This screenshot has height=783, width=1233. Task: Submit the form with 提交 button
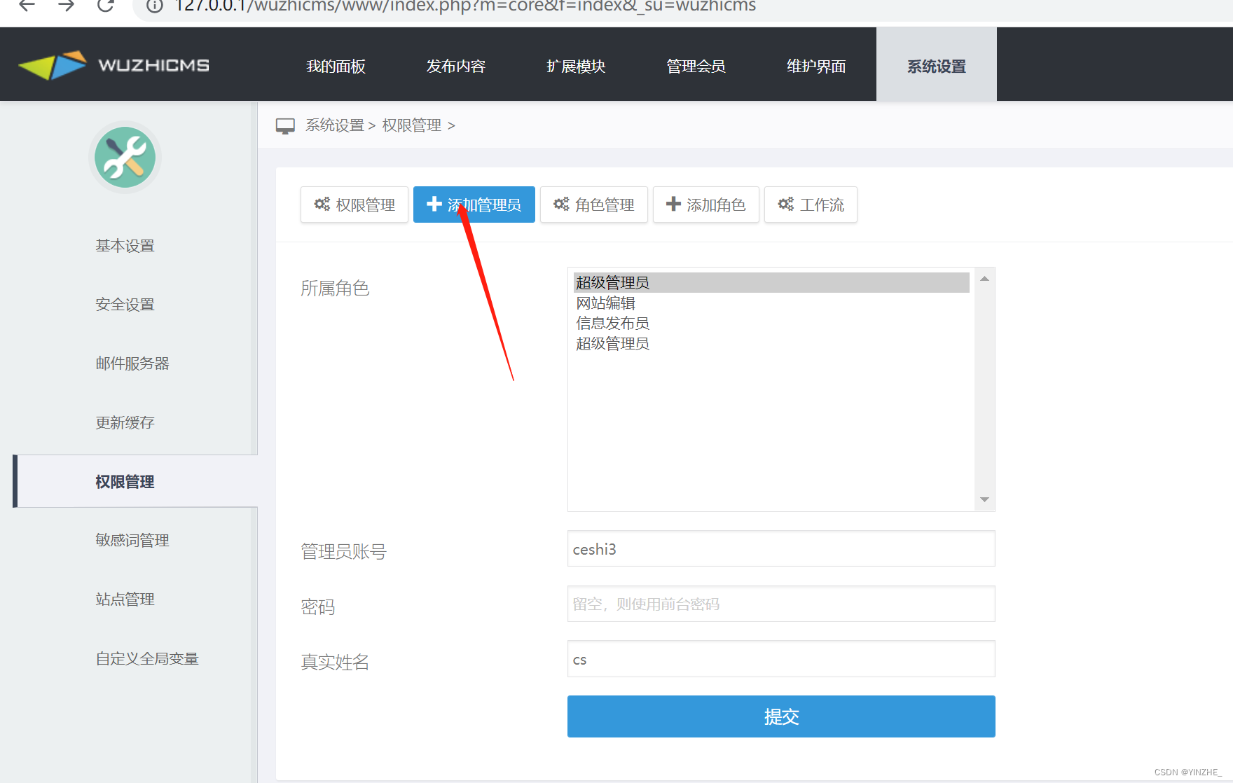(781, 716)
